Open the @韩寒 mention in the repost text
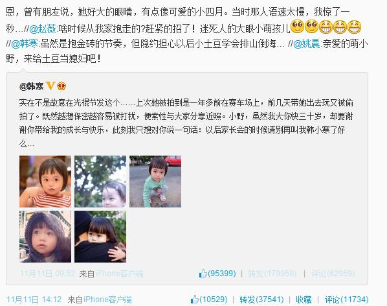387x306 pixels. [x=25, y=43]
